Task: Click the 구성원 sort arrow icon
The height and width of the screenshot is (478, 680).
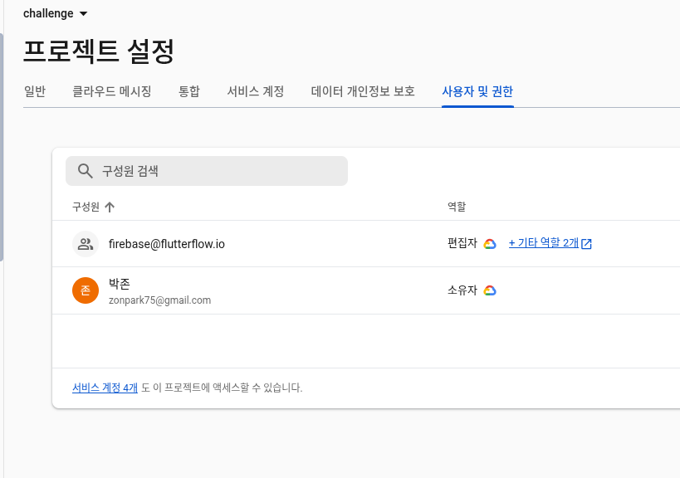Action: [110, 207]
